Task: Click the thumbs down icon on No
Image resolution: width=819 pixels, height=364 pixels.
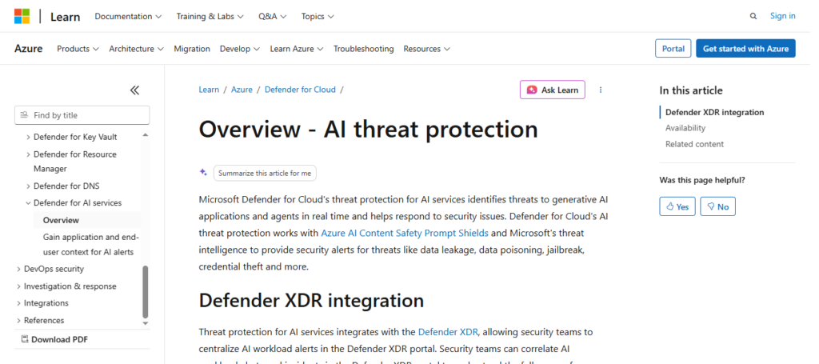Action: click(x=710, y=207)
